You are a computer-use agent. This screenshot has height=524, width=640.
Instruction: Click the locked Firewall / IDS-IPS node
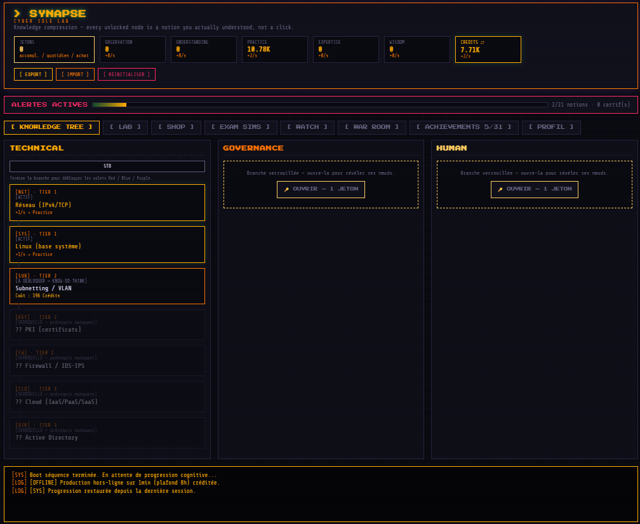pyautogui.click(x=107, y=361)
